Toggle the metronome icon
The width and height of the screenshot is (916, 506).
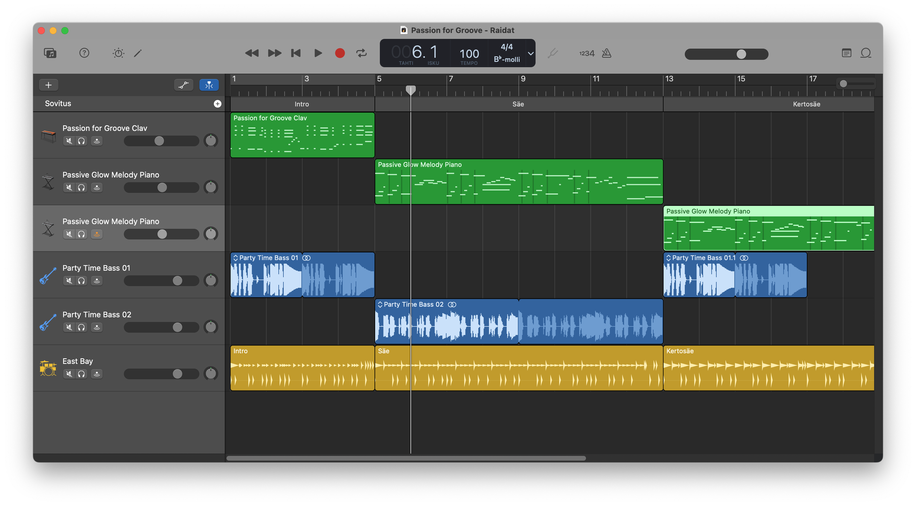[x=607, y=53]
